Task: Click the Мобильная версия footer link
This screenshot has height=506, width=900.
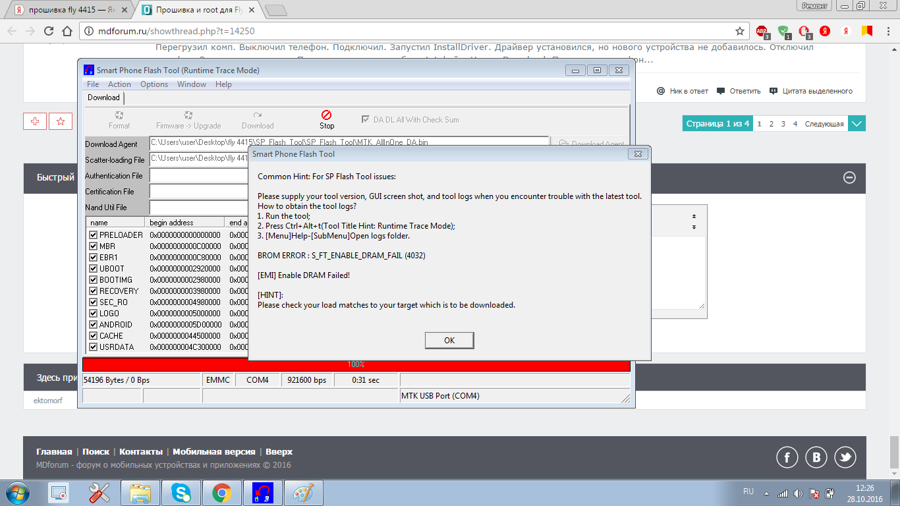Action: (213, 452)
